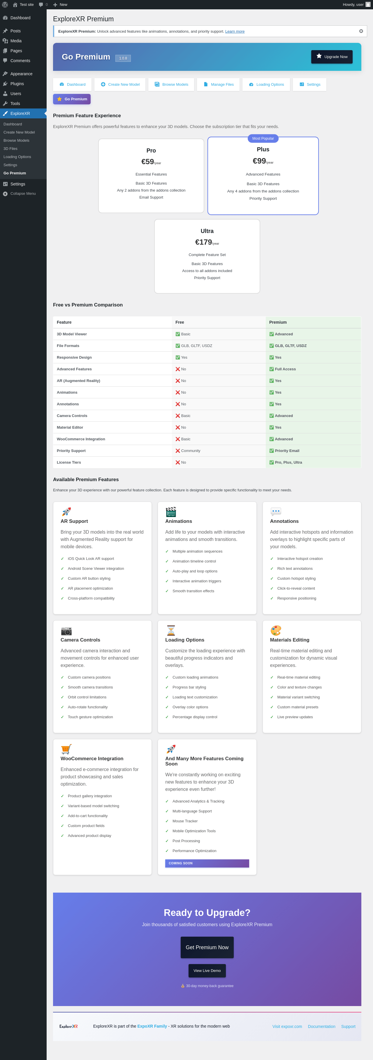Go to the Manage Files tab
The height and width of the screenshot is (1060, 373).
tap(218, 84)
